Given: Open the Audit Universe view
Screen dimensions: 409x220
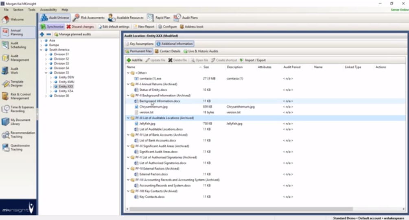Looking at the screenshot, I should click(55, 18).
